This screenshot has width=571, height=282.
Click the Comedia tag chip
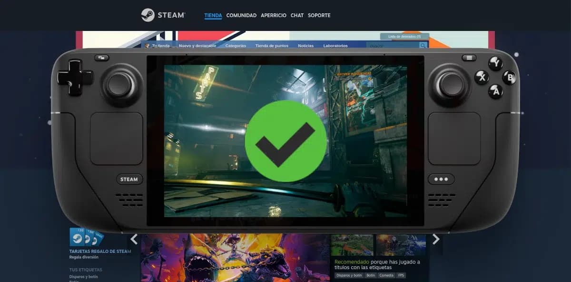point(386,275)
